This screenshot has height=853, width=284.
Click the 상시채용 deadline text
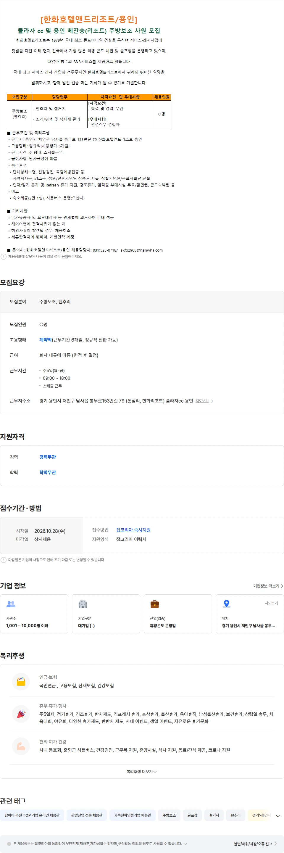42,539
